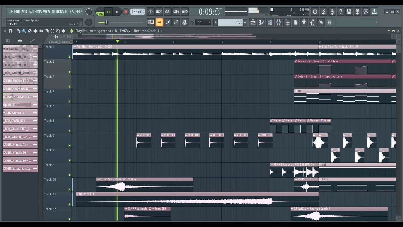This screenshot has height=227, width=403.
Task: Select the playlist Slice tool
Action: pos(47,31)
